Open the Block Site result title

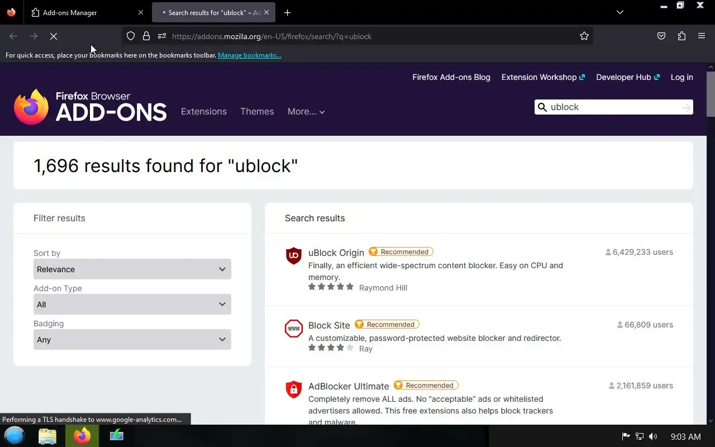329,325
